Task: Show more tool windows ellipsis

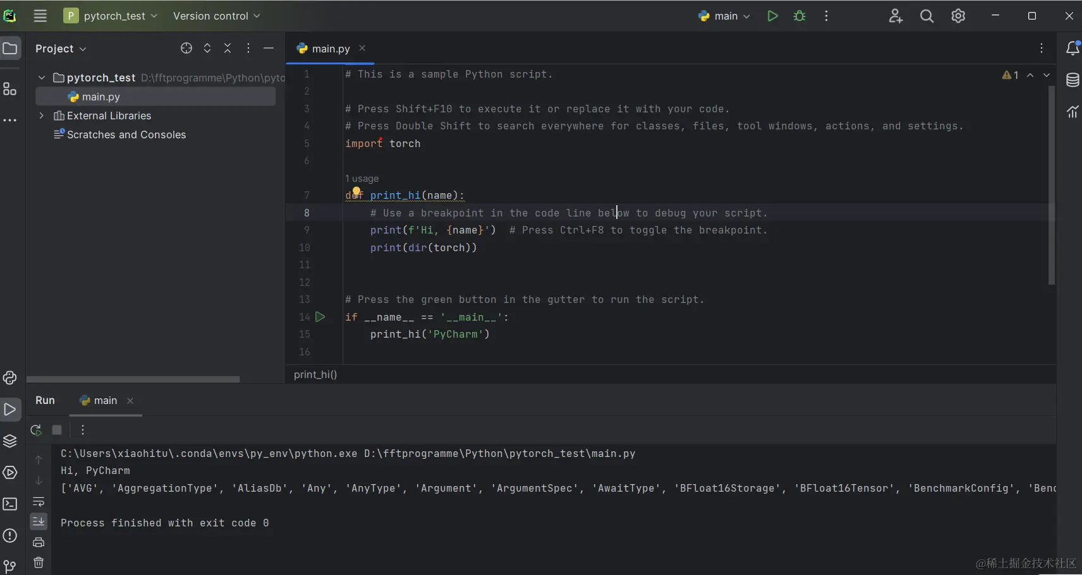Action: (x=10, y=120)
